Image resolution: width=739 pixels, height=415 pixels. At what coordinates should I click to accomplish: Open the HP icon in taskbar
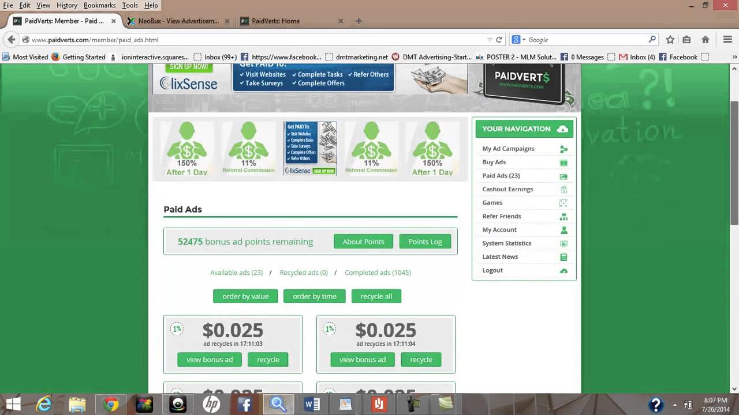211,404
